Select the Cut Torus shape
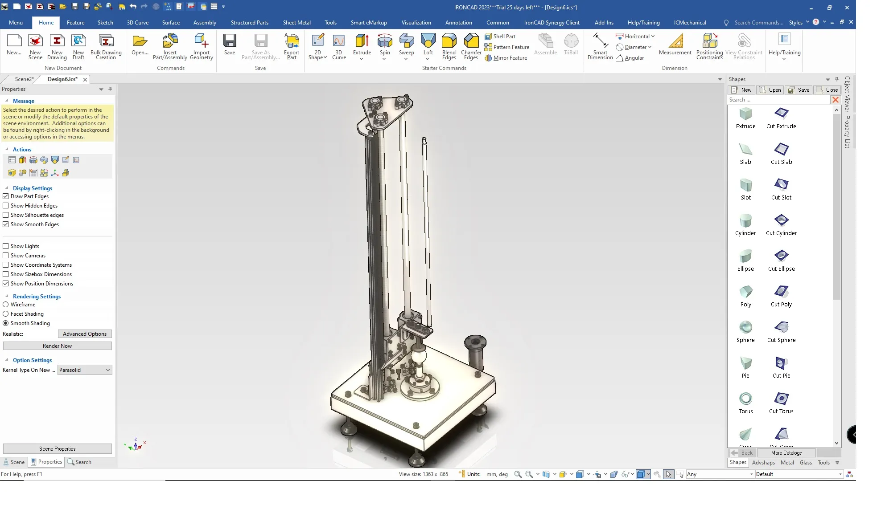 pos(781,399)
